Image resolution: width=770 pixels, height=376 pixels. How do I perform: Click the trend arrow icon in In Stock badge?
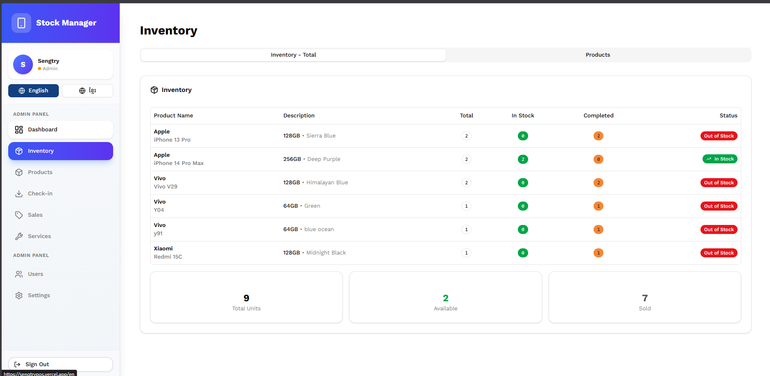[709, 159]
